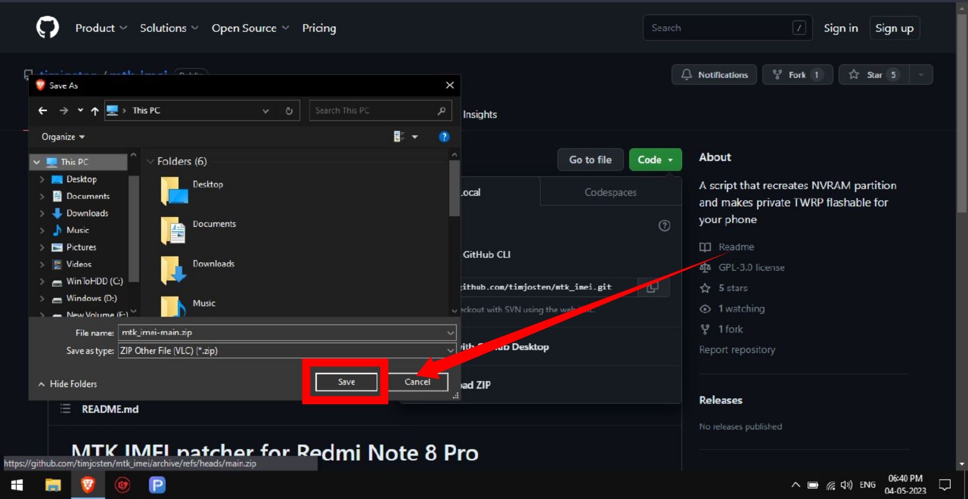This screenshot has height=499, width=968.
Task: Expand the WinToHDD (C:) tree node
Action: point(42,281)
